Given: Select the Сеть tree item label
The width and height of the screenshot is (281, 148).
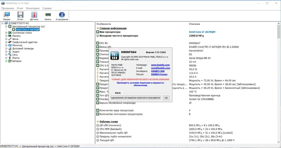Looking at the screenshot, I should 15,55.
